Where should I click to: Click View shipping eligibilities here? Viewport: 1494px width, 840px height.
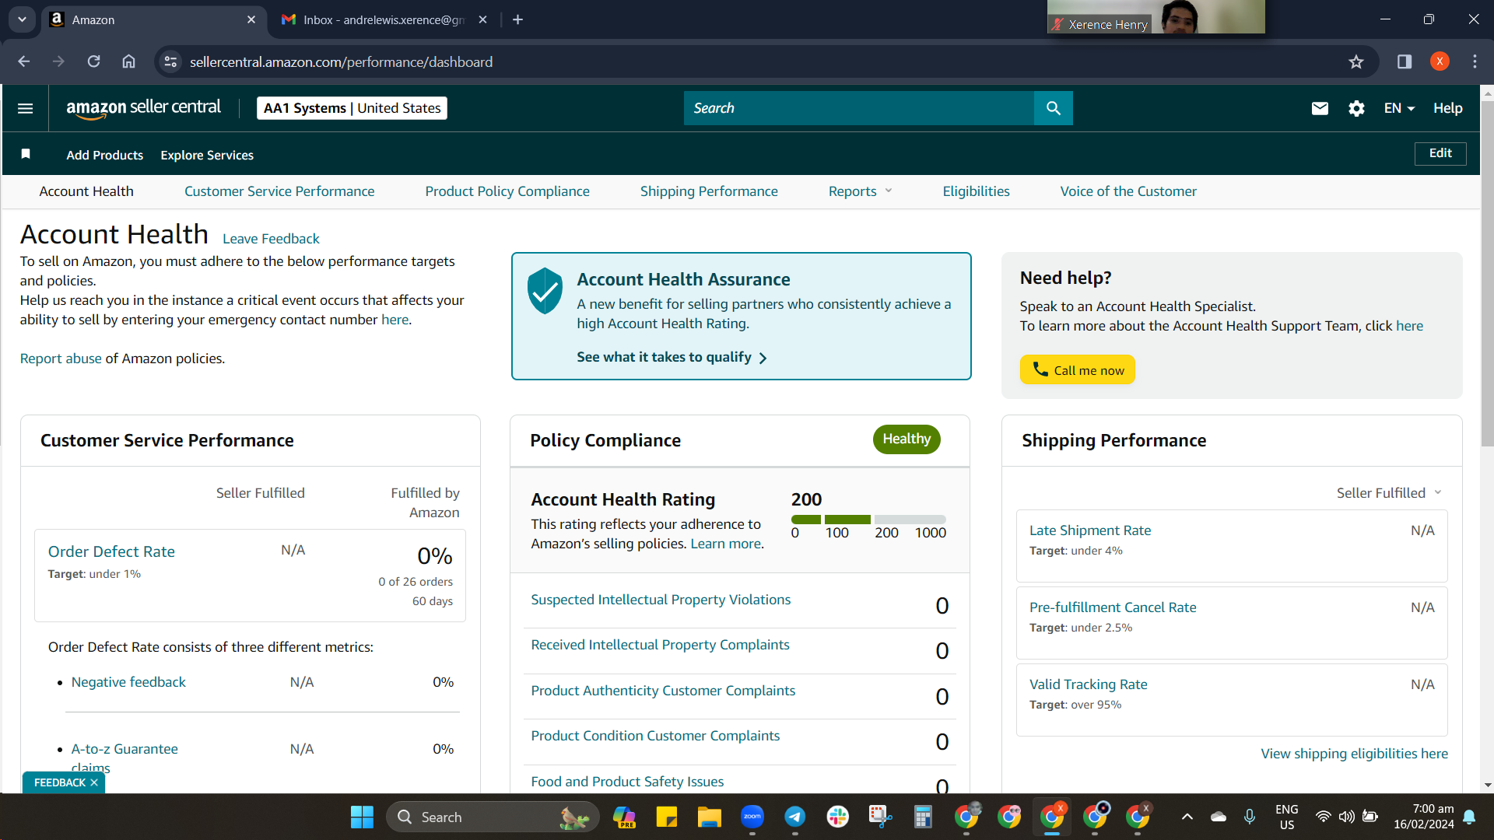[x=1355, y=754]
